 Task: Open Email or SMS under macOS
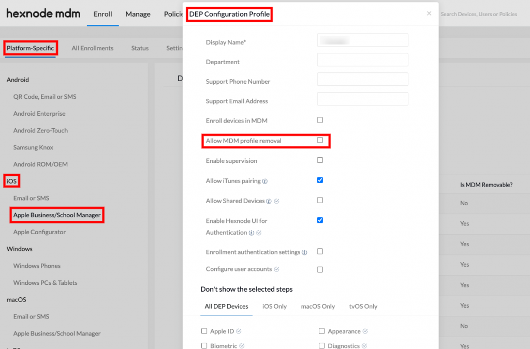tap(31, 316)
